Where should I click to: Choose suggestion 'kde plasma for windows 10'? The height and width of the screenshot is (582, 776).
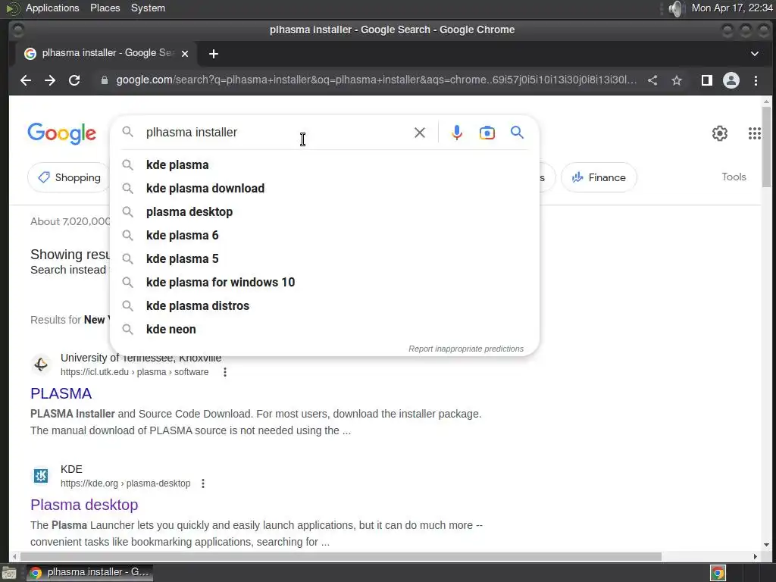point(324,283)
